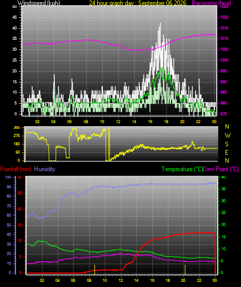
Task: Click the yellow marker near hour 20 on rainfall chart
Action: coord(185,269)
